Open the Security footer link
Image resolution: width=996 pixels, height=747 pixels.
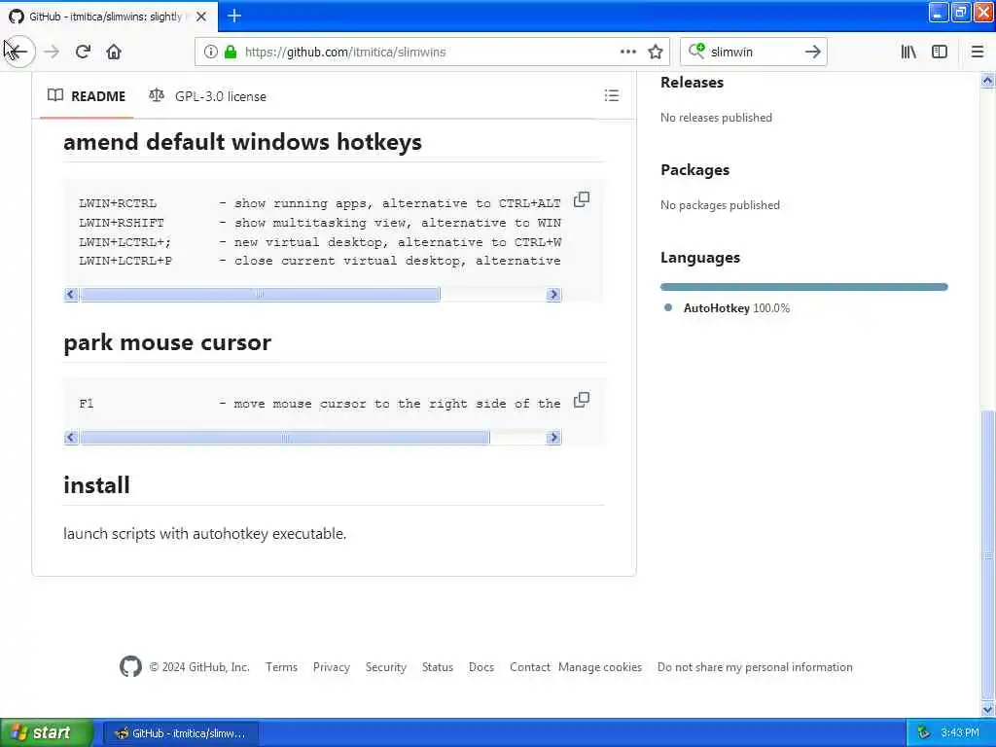pyautogui.click(x=385, y=667)
